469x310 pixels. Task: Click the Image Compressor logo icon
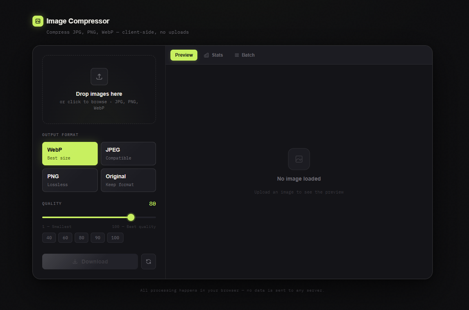pyautogui.click(x=38, y=21)
